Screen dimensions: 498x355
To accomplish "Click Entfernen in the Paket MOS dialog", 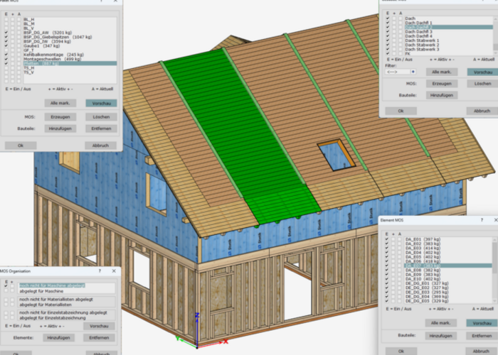I will (101, 129).
